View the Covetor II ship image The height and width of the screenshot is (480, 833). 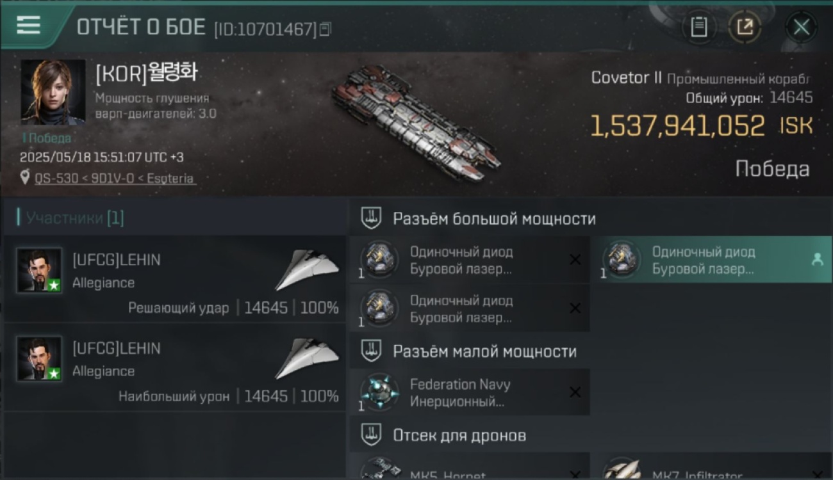[x=415, y=122]
